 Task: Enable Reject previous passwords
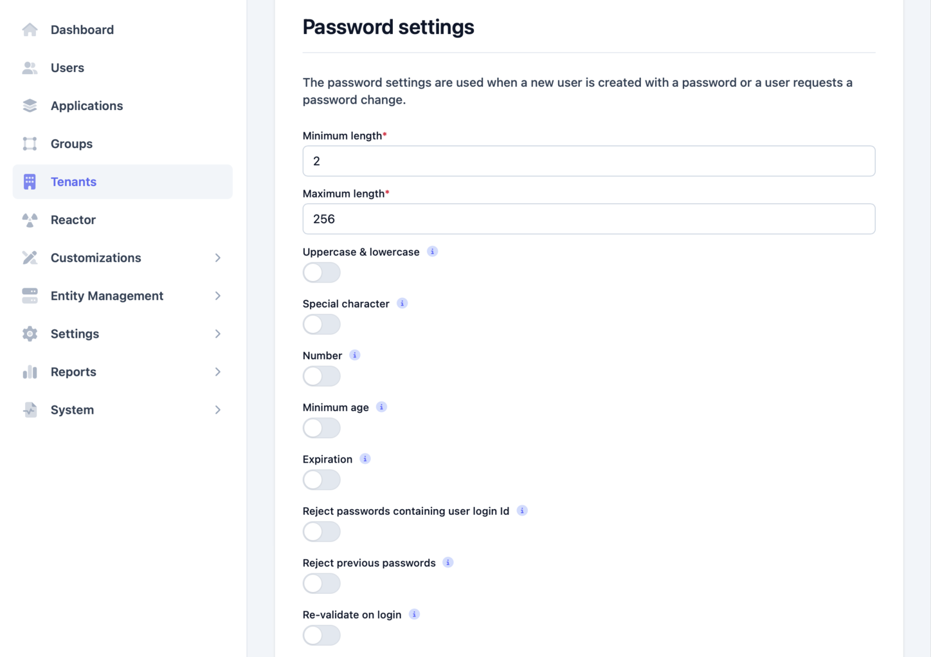pos(321,583)
